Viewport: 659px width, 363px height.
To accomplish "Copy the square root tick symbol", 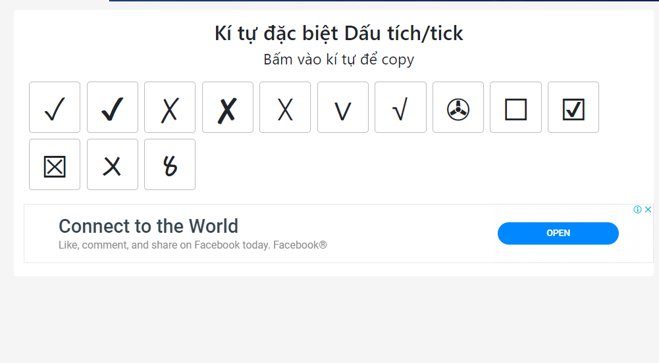I will [400, 107].
